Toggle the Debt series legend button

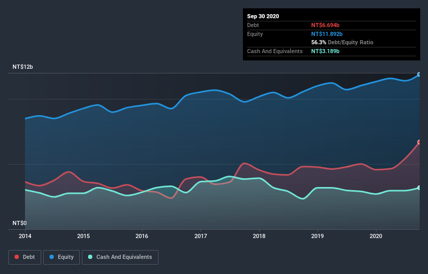(25, 257)
